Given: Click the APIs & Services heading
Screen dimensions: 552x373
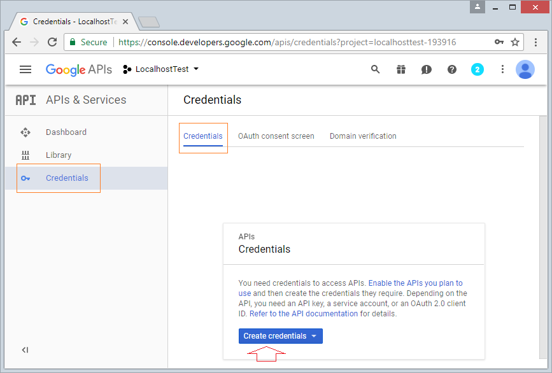Looking at the screenshot, I should click(x=86, y=100).
